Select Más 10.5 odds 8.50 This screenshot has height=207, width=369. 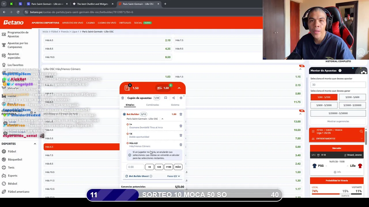click(x=108, y=57)
